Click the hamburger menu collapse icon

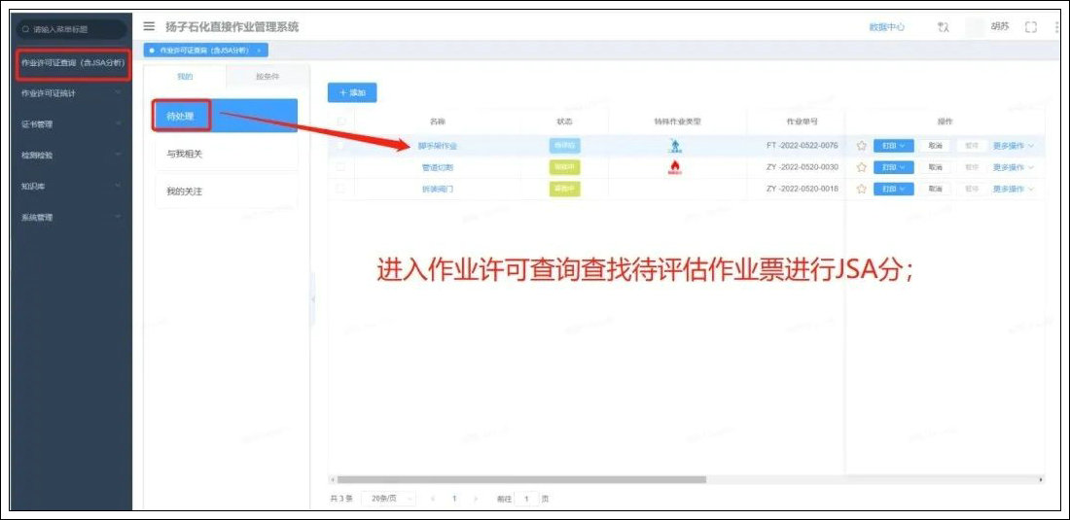tap(149, 26)
